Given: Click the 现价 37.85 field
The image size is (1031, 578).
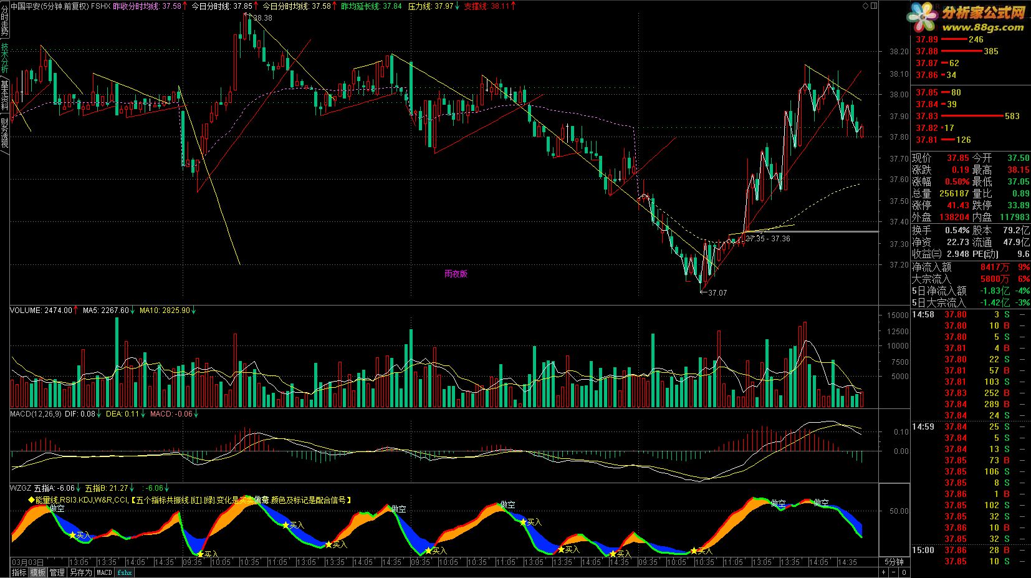Looking at the screenshot, I should click(x=940, y=158).
